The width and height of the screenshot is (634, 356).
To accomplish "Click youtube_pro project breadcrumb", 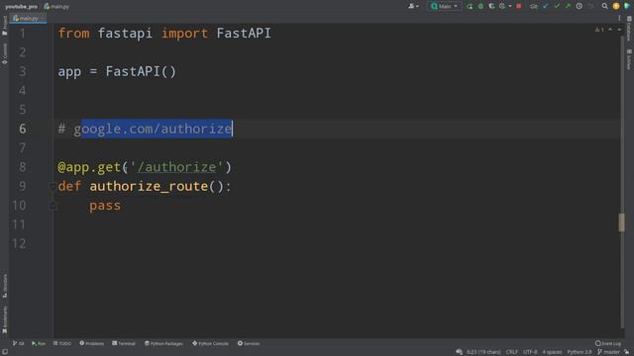I will point(21,7).
